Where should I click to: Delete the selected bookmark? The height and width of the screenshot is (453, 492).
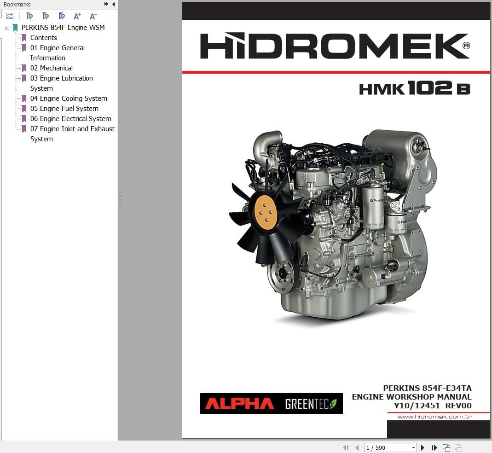pos(29,16)
